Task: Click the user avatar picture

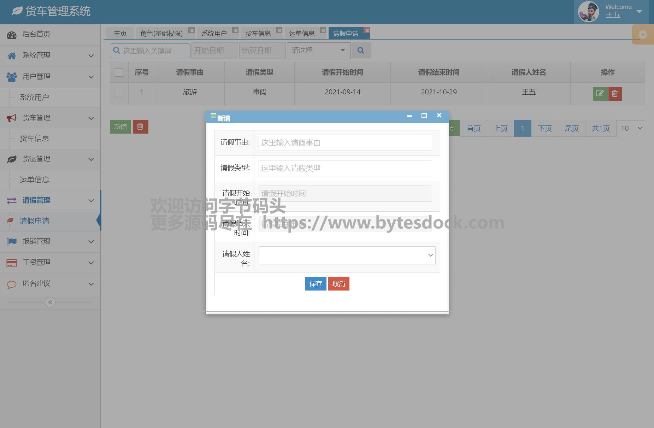Action: (x=588, y=12)
